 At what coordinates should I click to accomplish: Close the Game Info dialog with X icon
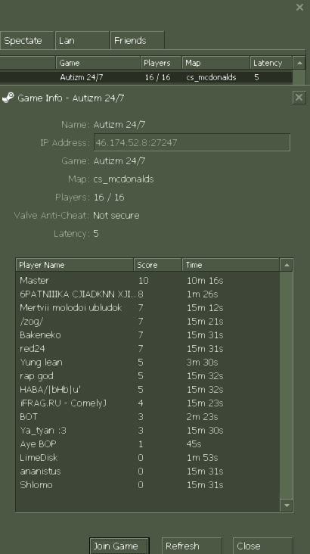pos(299,98)
